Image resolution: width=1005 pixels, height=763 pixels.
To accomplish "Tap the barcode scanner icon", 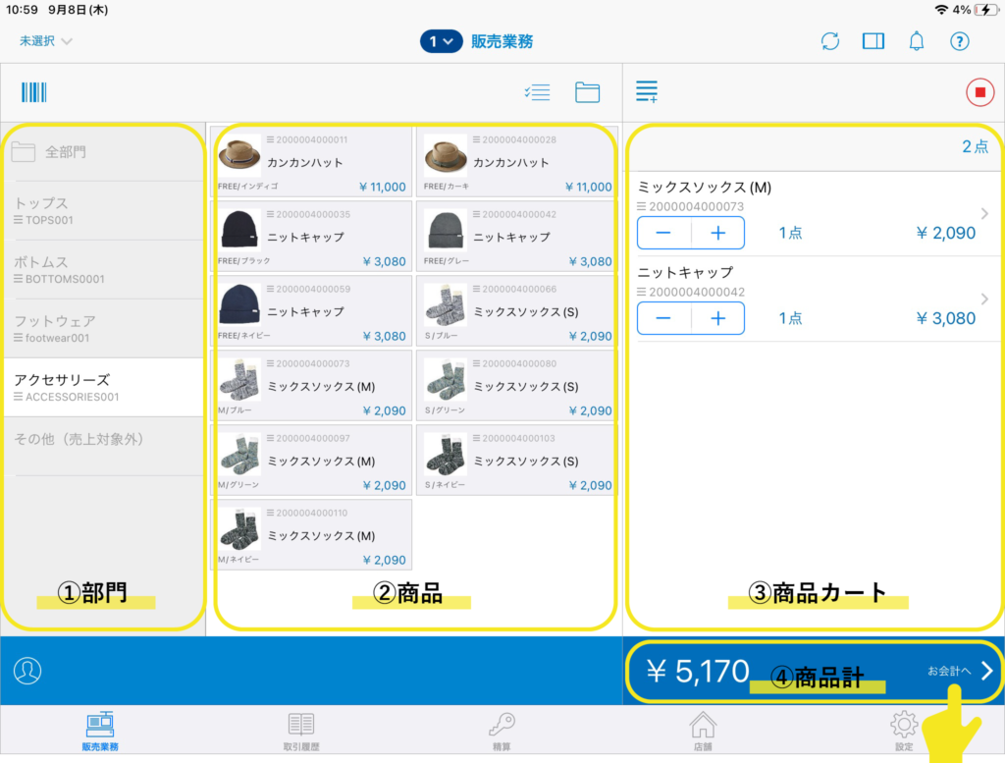I will pos(34,93).
